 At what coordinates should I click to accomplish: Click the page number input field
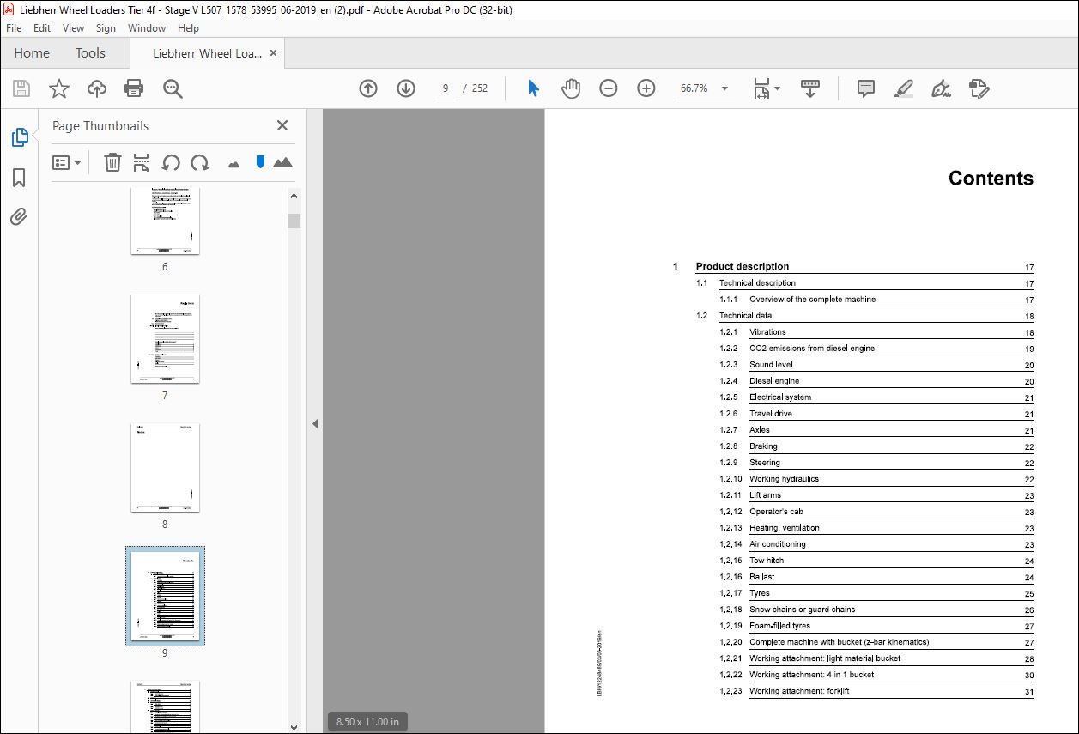(x=445, y=88)
